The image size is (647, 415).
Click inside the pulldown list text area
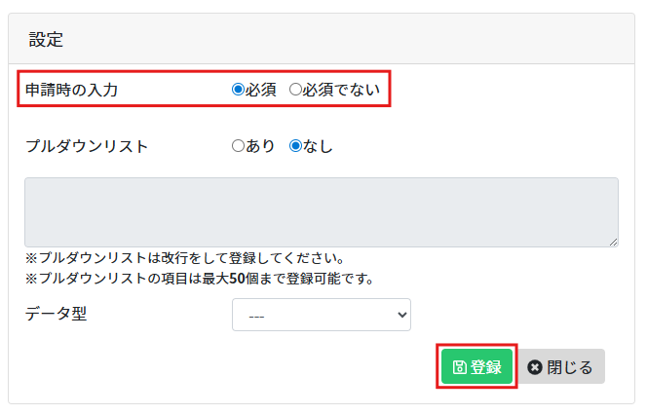[321, 211]
